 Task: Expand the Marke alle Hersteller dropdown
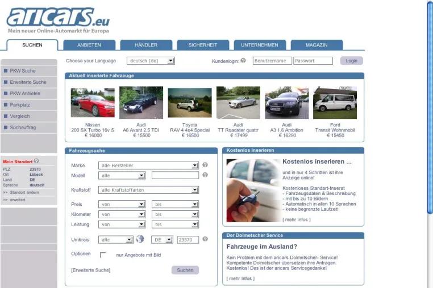click(148, 166)
